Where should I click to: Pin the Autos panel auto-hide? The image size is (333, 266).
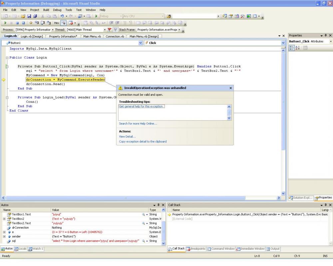(x=159, y=205)
